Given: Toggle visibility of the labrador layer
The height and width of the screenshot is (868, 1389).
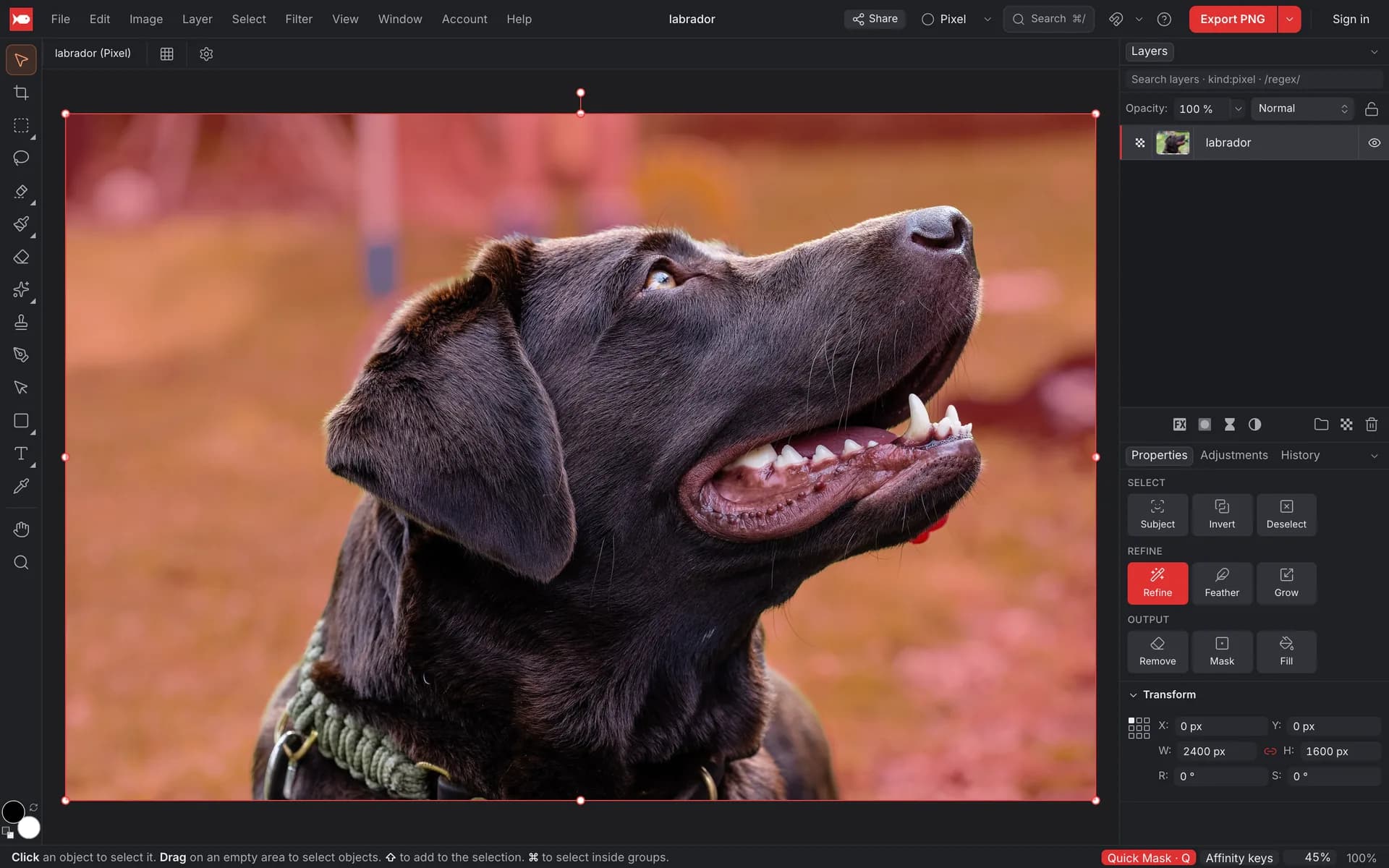Looking at the screenshot, I should (x=1374, y=142).
